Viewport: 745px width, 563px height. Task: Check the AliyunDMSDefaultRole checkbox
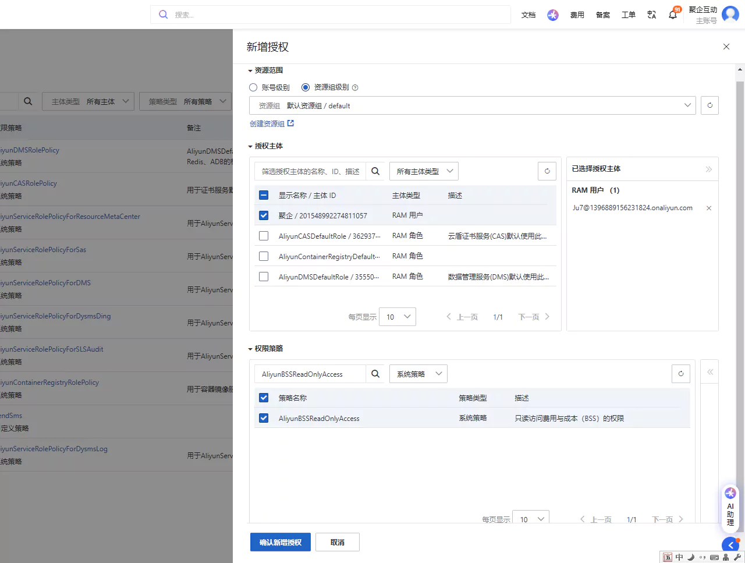(x=264, y=277)
